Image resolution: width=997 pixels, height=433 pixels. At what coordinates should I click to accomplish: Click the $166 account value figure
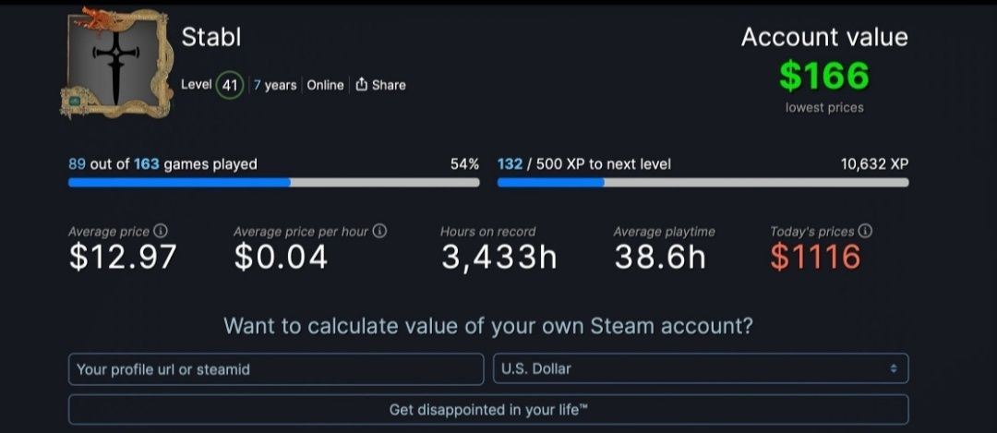point(824,76)
